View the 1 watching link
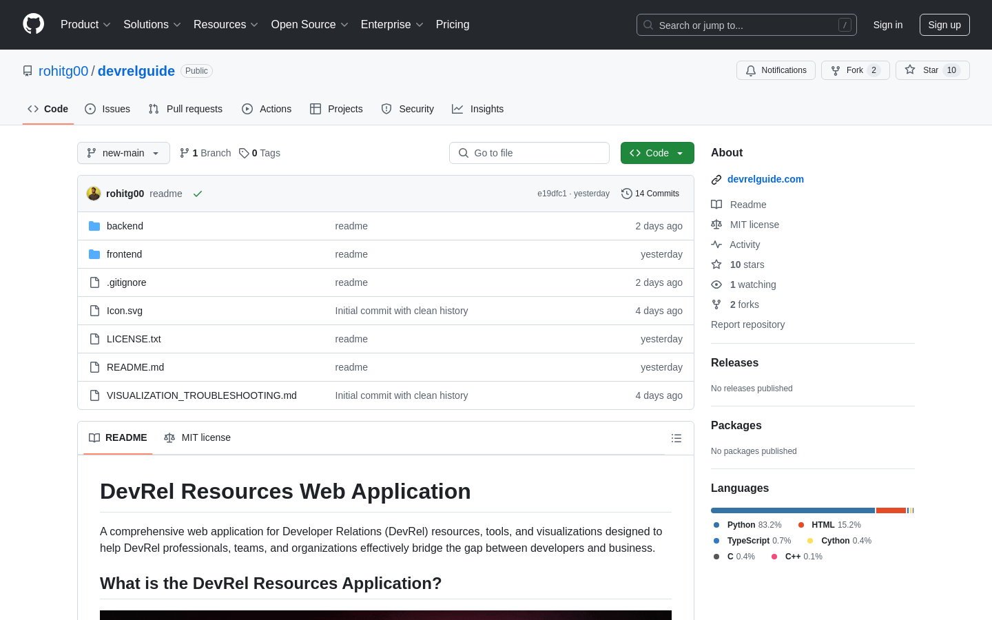The height and width of the screenshot is (620, 992). point(743,285)
